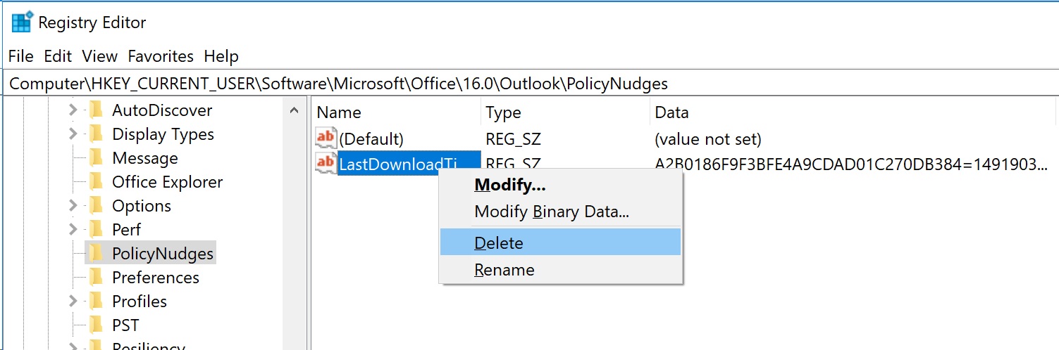This screenshot has height=350, width=1059.
Task: Click the Display Types folder icon
Action: [96, 134]
